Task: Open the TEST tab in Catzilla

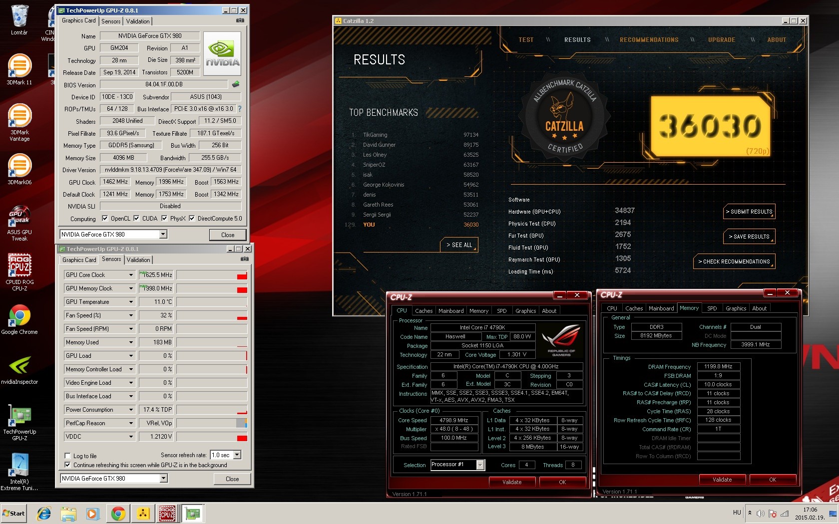Action: (526, 40)
